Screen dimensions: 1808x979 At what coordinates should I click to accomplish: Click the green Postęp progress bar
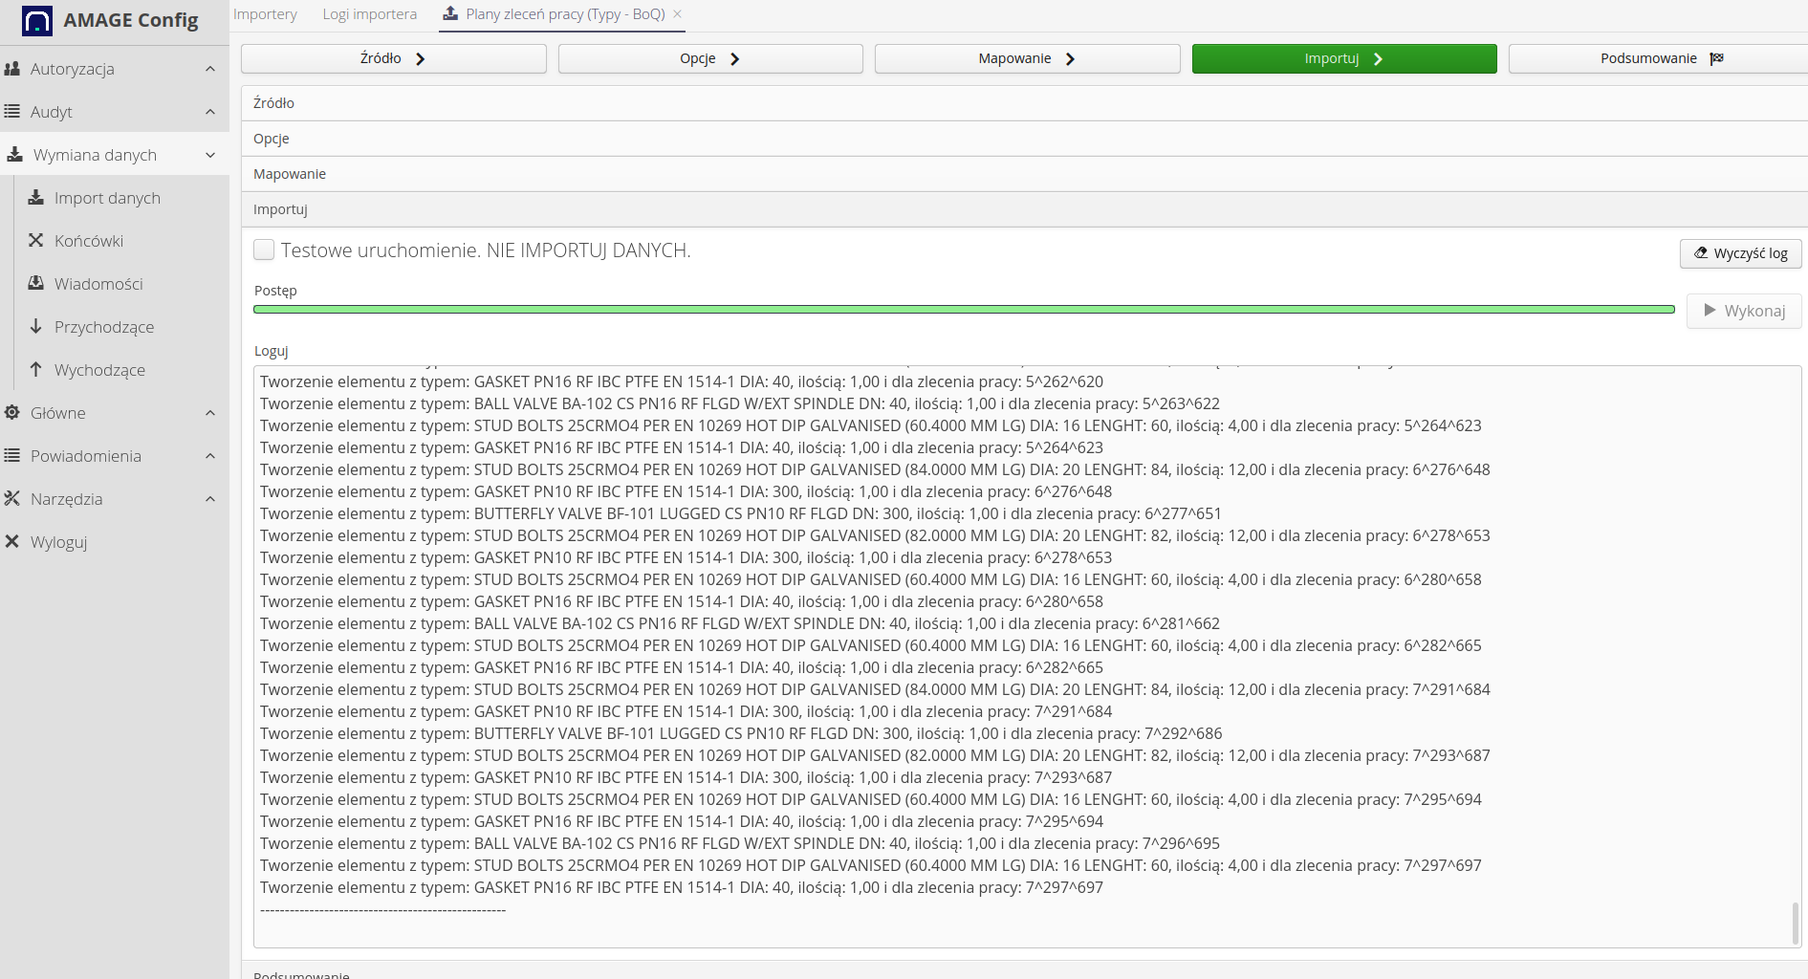pyautogui.click(x=963, y=310)
